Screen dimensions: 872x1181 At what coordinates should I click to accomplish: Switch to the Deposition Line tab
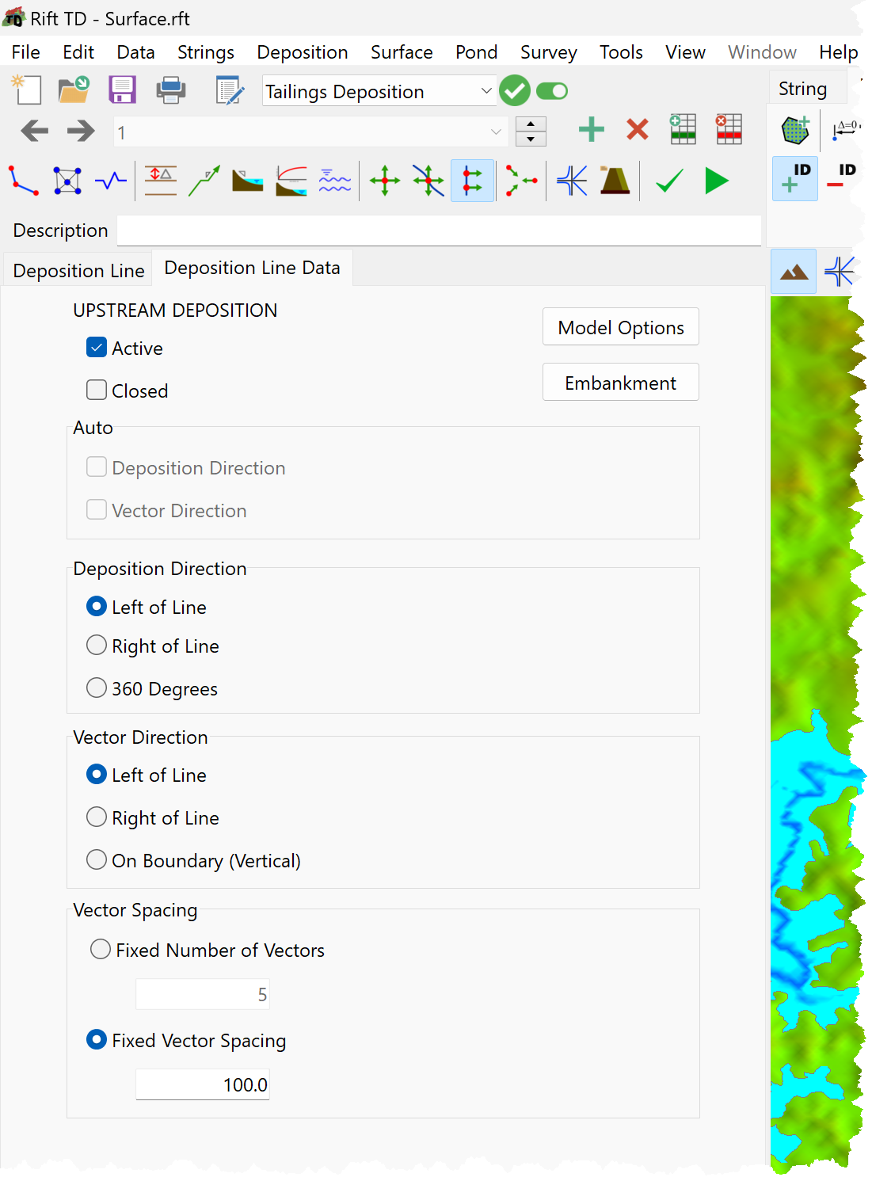(x=78, y=270)
